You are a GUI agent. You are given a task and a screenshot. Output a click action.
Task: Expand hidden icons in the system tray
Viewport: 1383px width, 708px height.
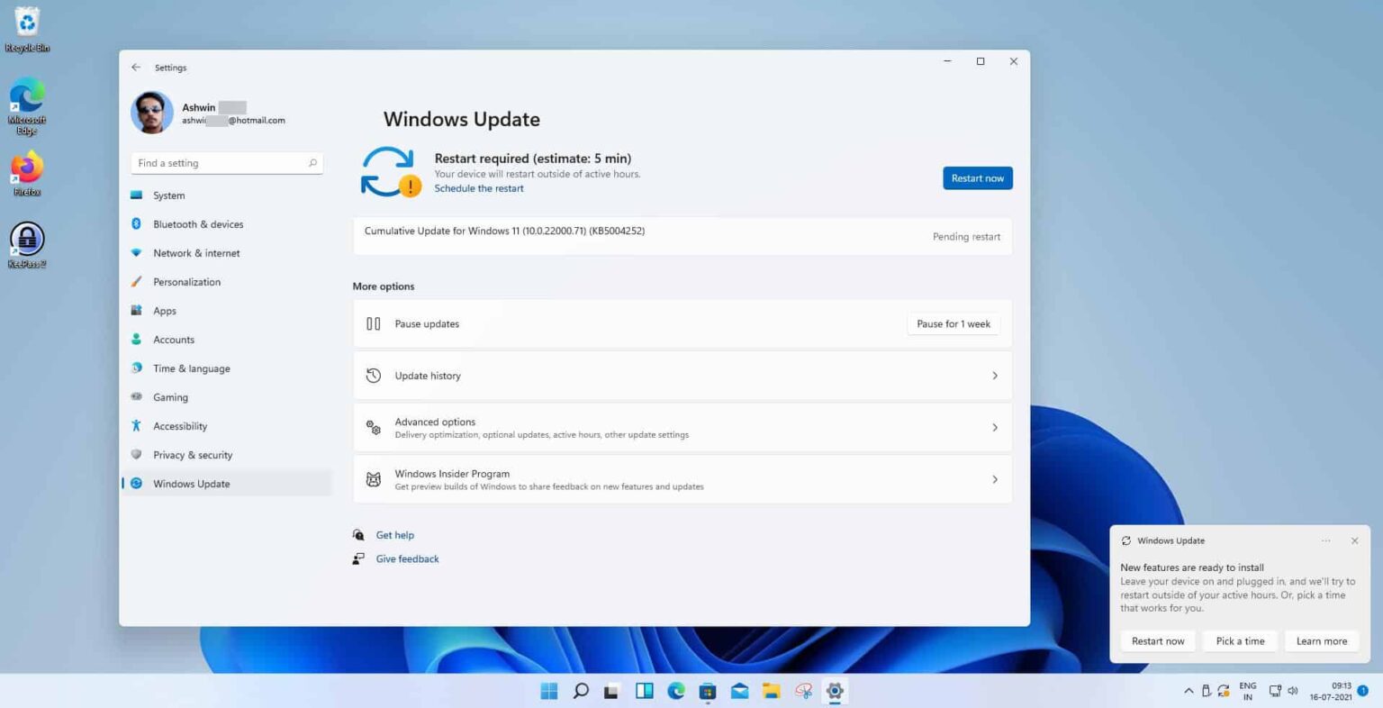click(1188, 690)
